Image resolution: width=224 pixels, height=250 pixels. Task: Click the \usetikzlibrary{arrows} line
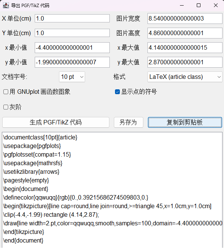point(31,172)
